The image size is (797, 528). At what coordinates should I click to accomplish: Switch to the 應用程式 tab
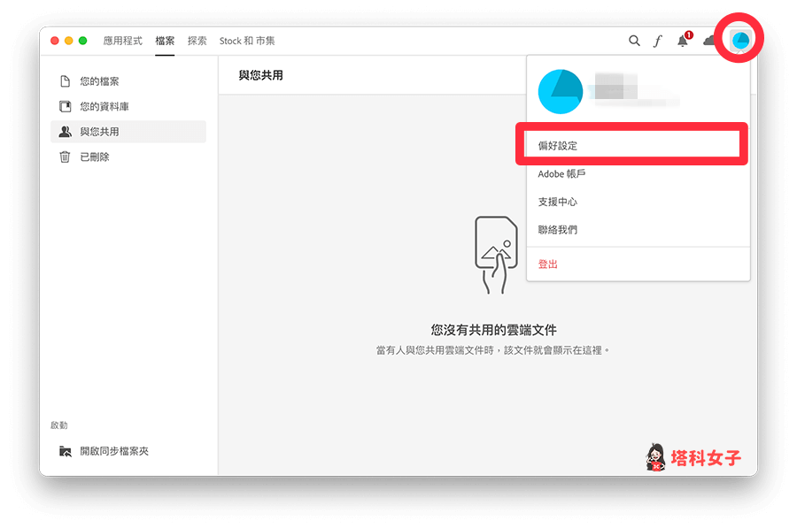[x=122, y=41]
